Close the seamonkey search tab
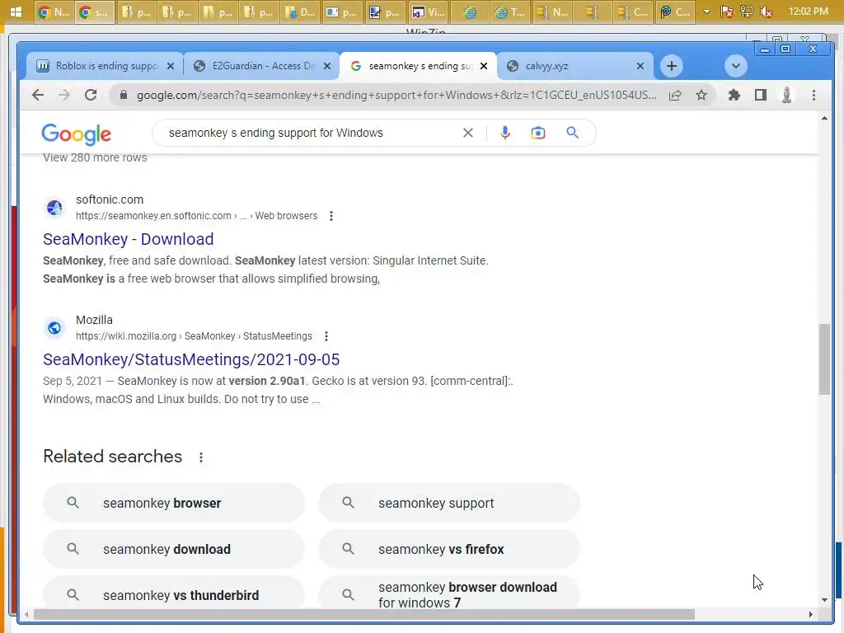The width and height of the screenshot is (844, 633). pos(484,66)
